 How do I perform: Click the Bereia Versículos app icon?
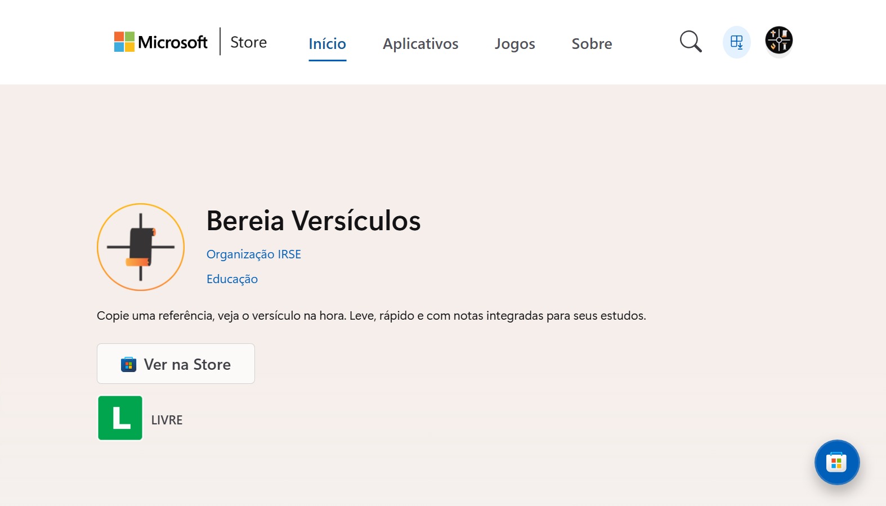(141, 247)
